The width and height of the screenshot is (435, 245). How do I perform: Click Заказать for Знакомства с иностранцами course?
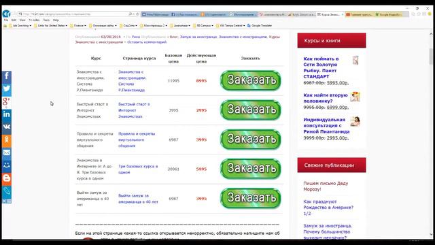tap(251, 80)
